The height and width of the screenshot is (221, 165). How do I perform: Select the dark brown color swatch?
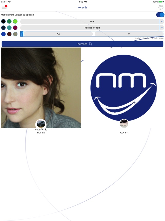tap(9, 34)
